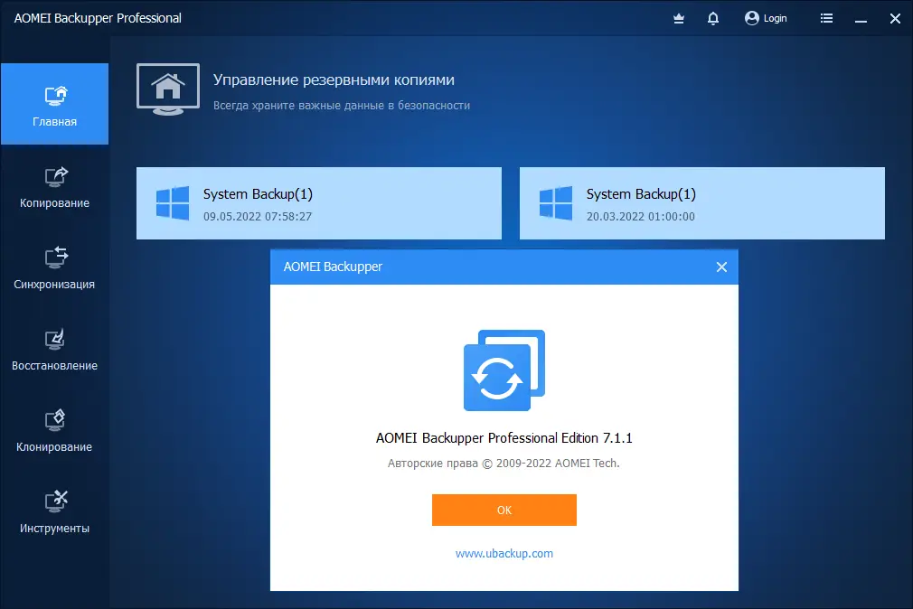The width and height of the screenshot is (913, 609).
Task: Close the AOMEI Backupper about dialog
Action: pos(721,267)
